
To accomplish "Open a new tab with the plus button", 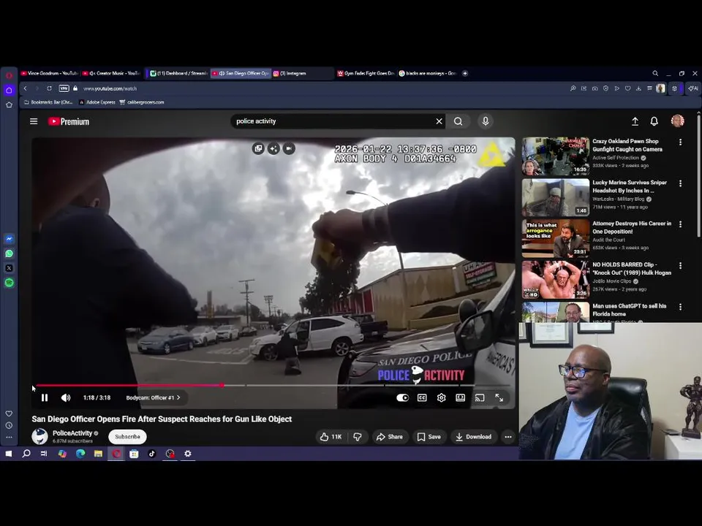I will (x=465, y=73).
